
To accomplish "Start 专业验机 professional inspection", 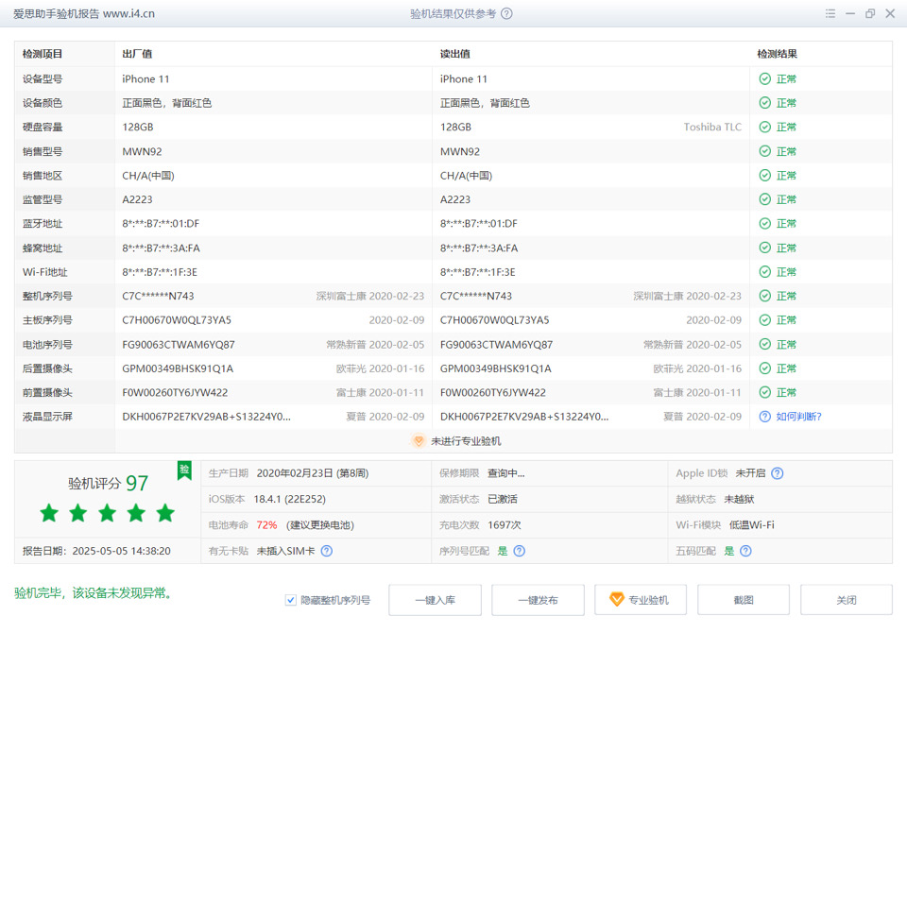I will point(641,600).
